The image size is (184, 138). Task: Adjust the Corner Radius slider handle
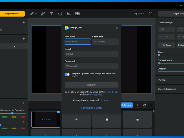tap(159, 63)
